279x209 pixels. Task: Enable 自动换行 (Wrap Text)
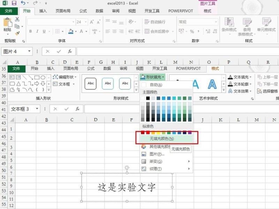pos(156,22)
